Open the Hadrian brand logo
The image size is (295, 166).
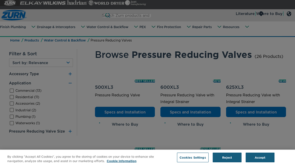[x=77, y=3]
